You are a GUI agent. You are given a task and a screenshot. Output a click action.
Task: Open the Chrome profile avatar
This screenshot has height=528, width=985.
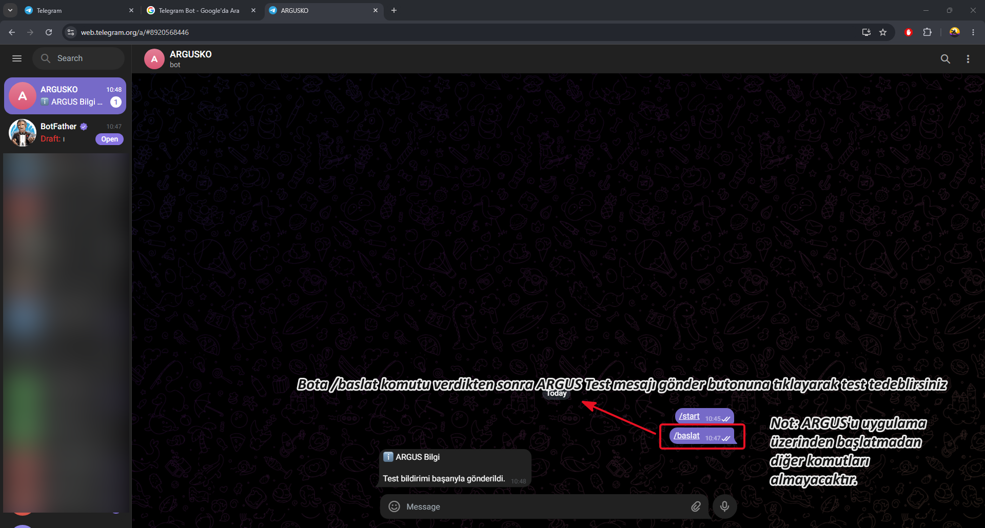tap(955, 32)
